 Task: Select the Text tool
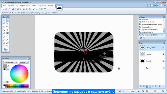point(4,46)
